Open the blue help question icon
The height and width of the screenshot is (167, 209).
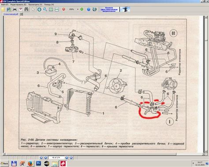coord(89,9)
